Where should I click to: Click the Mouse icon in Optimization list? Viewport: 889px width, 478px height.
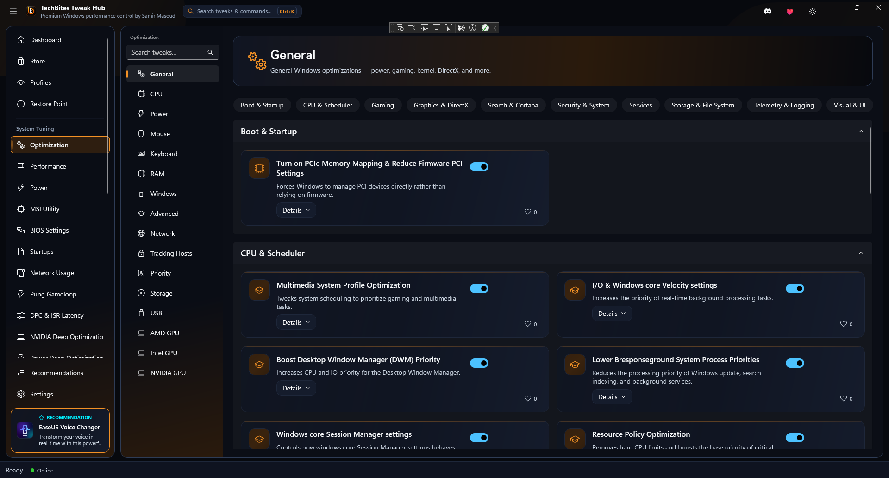141,134
